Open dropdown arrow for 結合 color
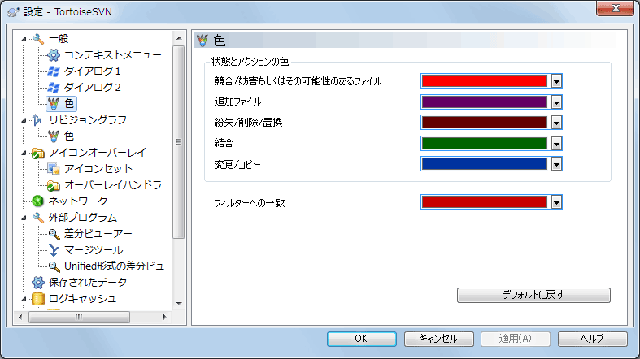Image resolution: width=640 pixels, height=359 pixels. click(x=557, y=144)
